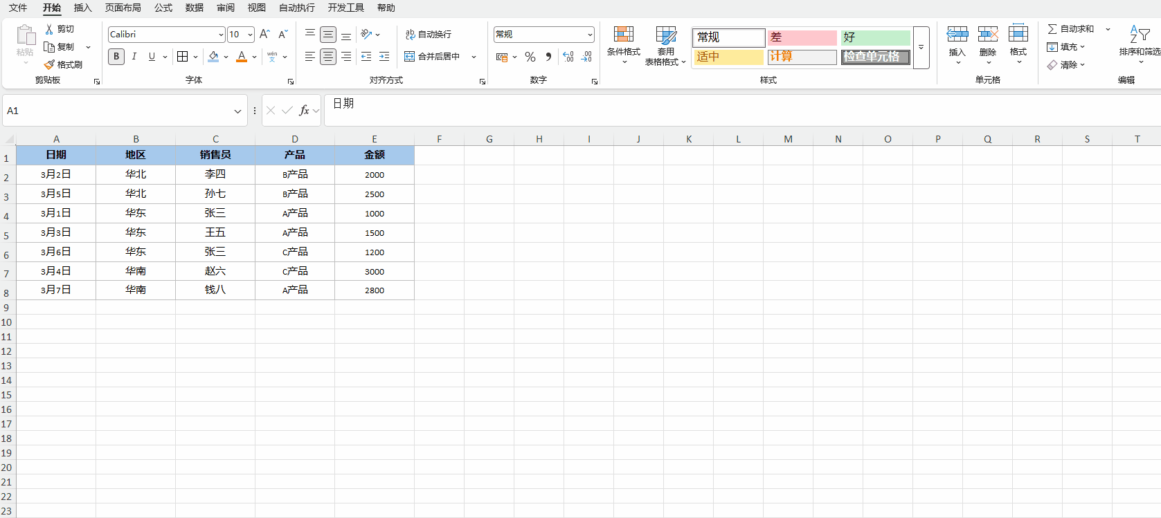The image size is (1161, 518).
Task: Switch to the 插入 (Insert) tab
Action: 83,8
